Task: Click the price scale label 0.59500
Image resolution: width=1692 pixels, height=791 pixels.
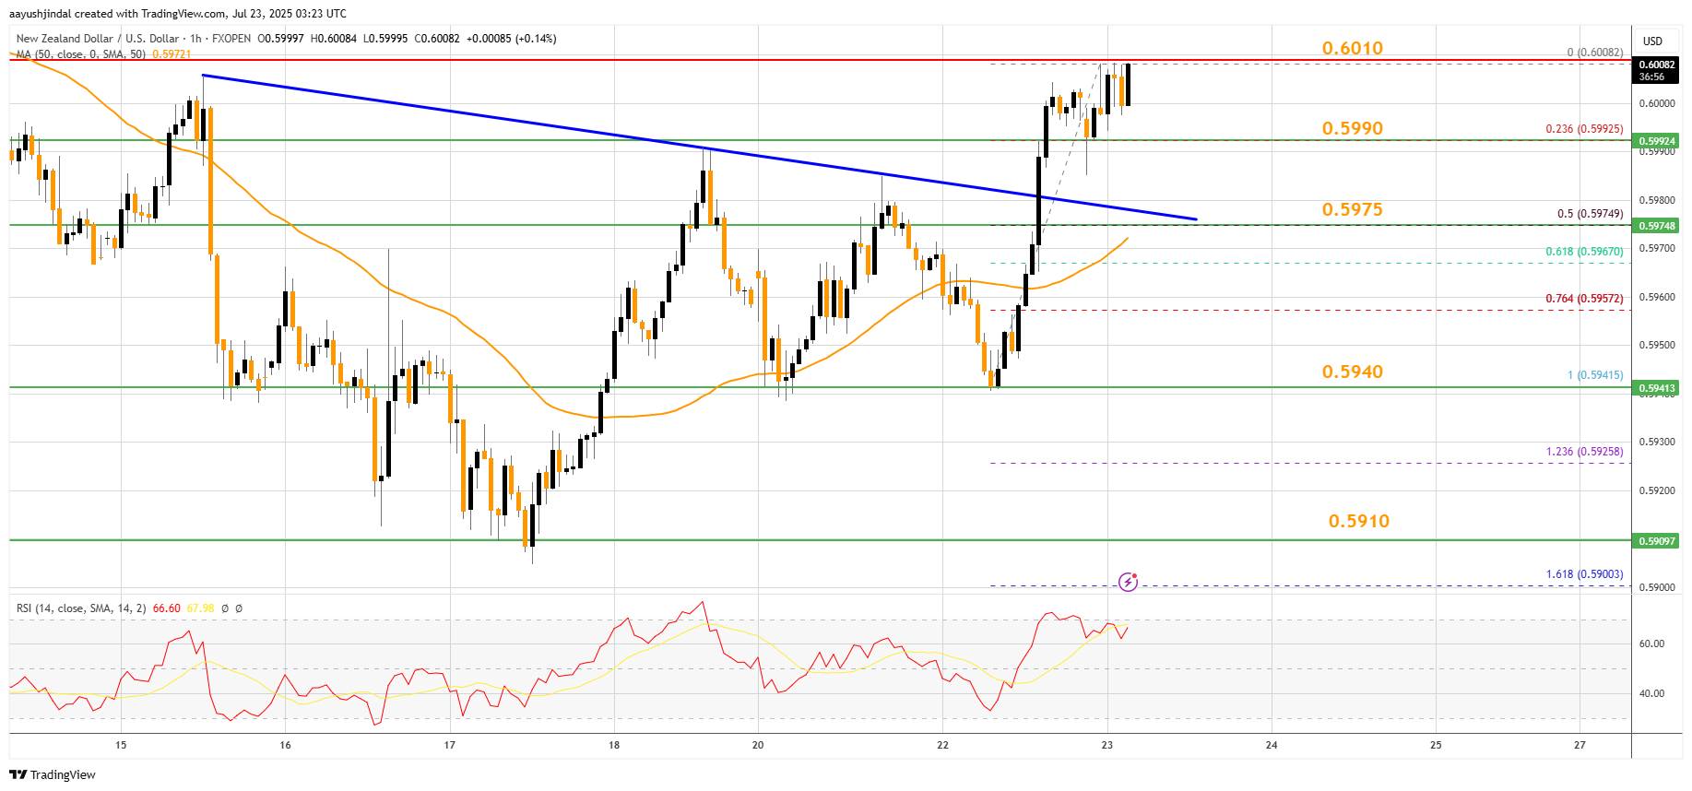Action: tap(1657, 346)
